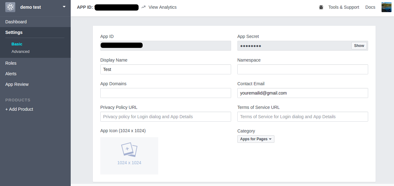Select the Basic settings subtab
Image resolution: width=394 pixels, height=186 pixels.
click(x=17, y=44)
